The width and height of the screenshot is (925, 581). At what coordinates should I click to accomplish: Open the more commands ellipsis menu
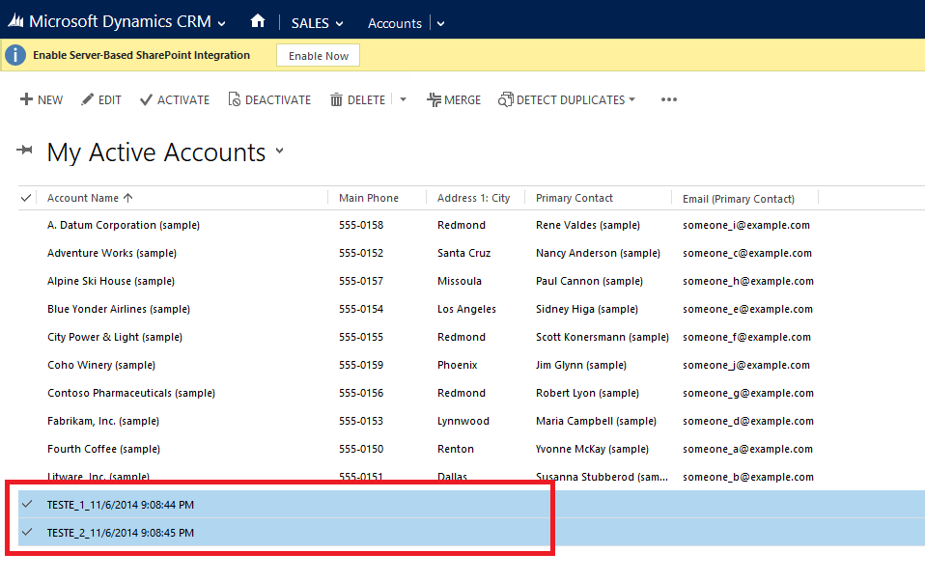(x=669, y=99)
